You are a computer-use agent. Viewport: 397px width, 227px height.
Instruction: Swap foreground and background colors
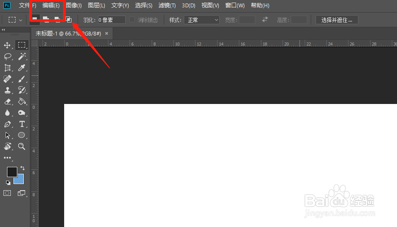pos(23,168)
